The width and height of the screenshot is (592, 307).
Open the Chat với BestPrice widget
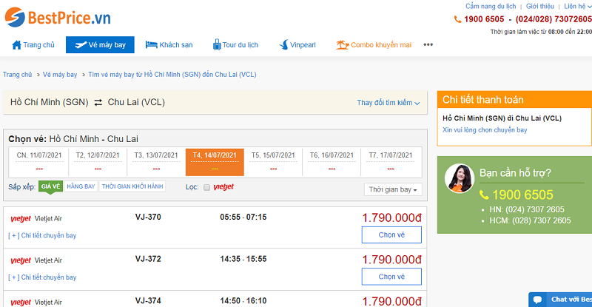pos(560,300)
